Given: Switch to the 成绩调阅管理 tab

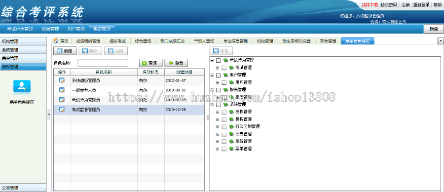Looking at the screenshot, I should click(x=88, y=41).
